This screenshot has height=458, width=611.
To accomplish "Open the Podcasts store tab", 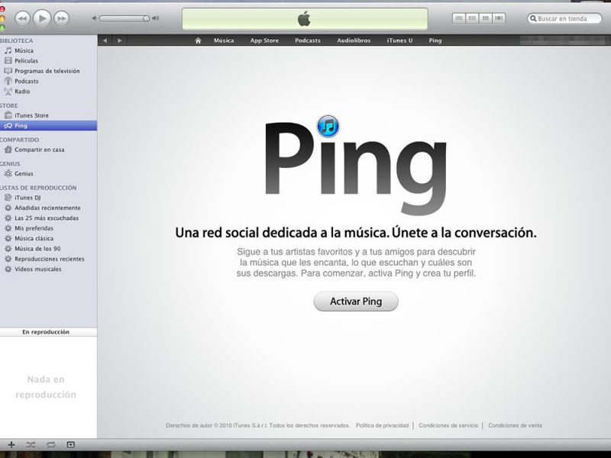I will pos(308,40).
